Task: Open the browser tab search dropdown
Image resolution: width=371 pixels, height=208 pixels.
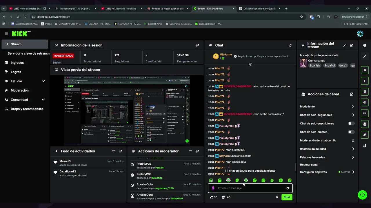Action: (4, 9)
